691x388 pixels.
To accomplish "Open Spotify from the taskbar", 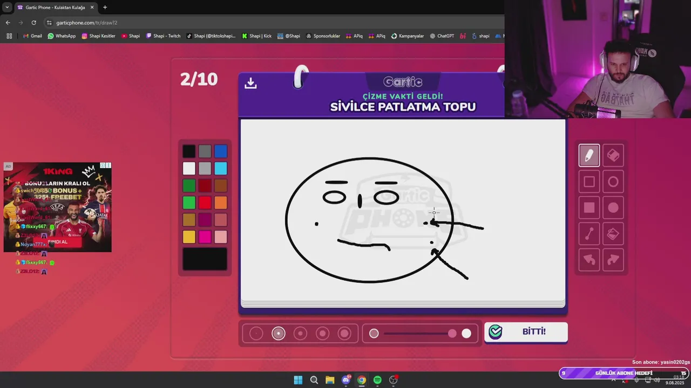I will 377,380.
